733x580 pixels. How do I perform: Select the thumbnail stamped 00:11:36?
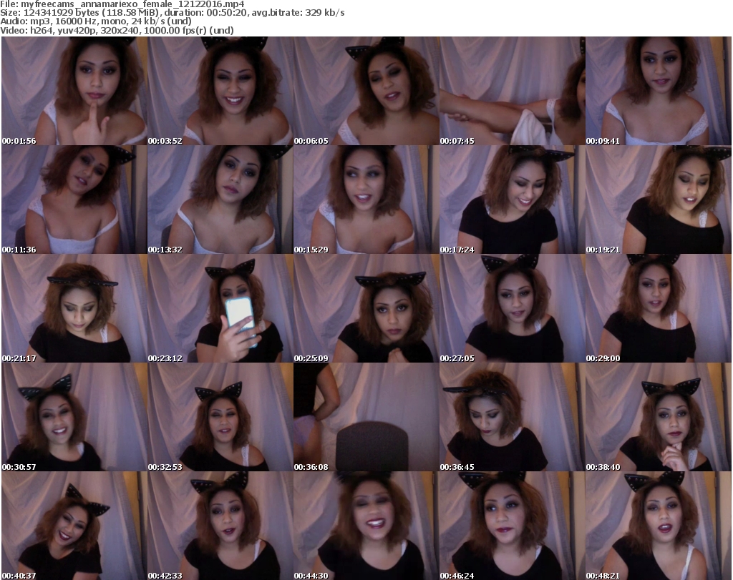(x=74, y=200)
